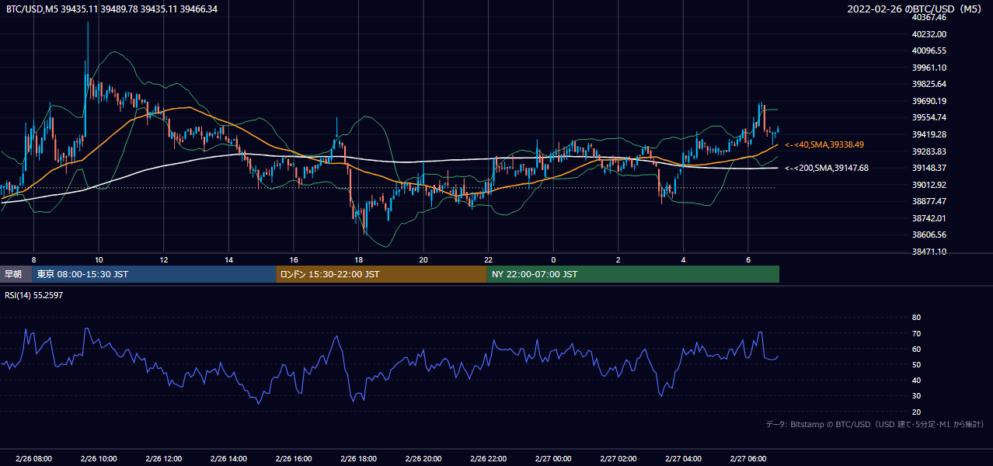This screenshot has height=466, width=993.
Task: Click the 東京 08:00-15:30 JST session bar
Action: (154, 274)
